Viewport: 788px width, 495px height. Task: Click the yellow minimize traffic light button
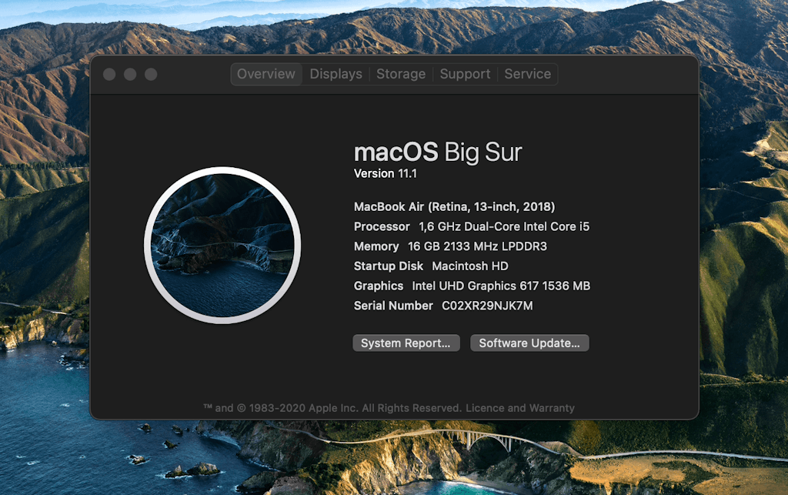click(x=132, y=74)
